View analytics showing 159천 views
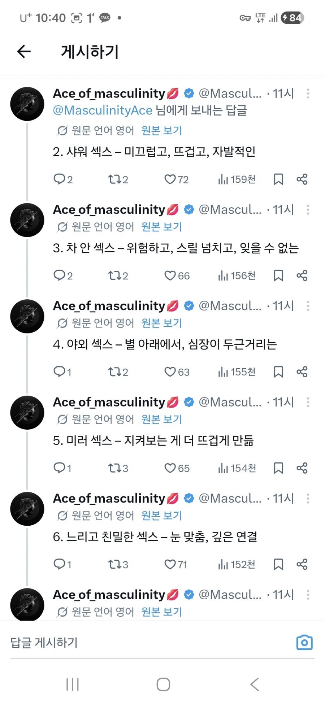This screenshot has width=325, height=704. coord(237,179)
